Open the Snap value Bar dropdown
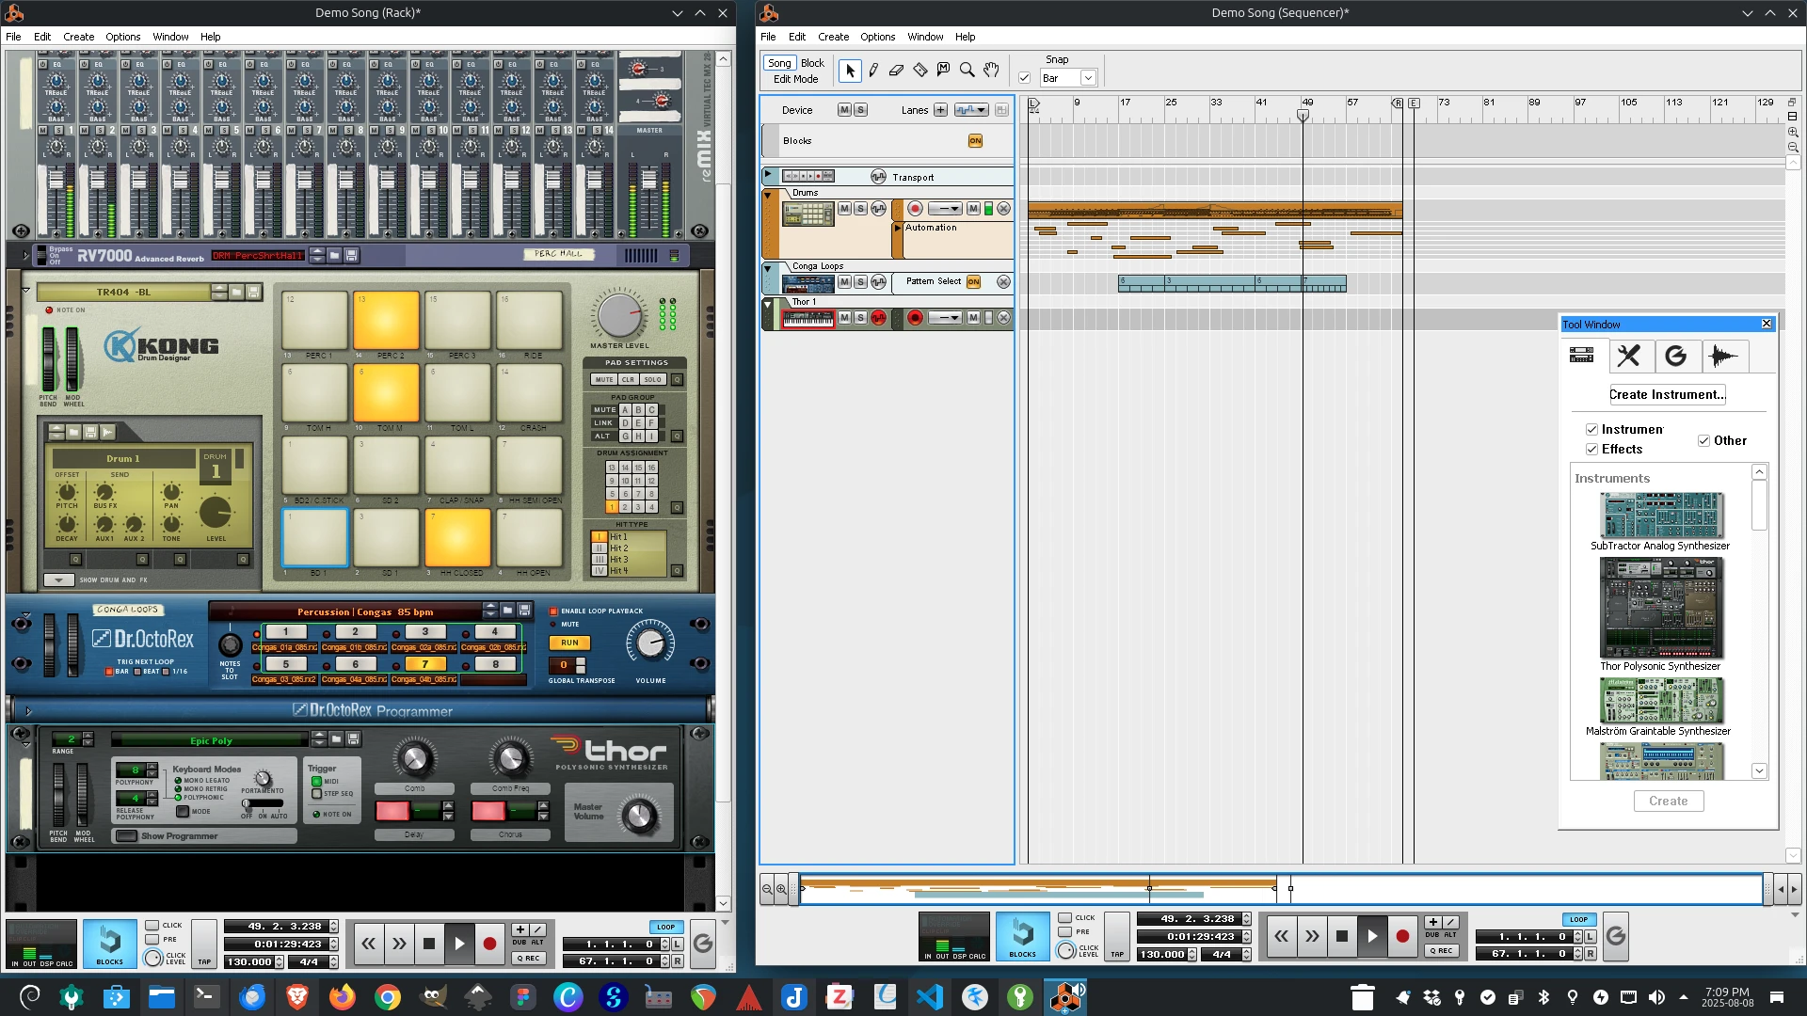Viewport: 1807px width, 1016px height. tap(1088, 78)
